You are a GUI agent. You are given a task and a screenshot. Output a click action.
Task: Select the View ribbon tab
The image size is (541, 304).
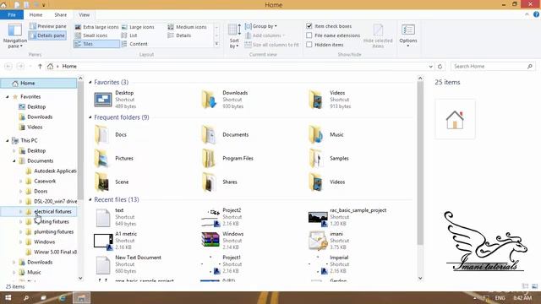[x=84, y=15]
